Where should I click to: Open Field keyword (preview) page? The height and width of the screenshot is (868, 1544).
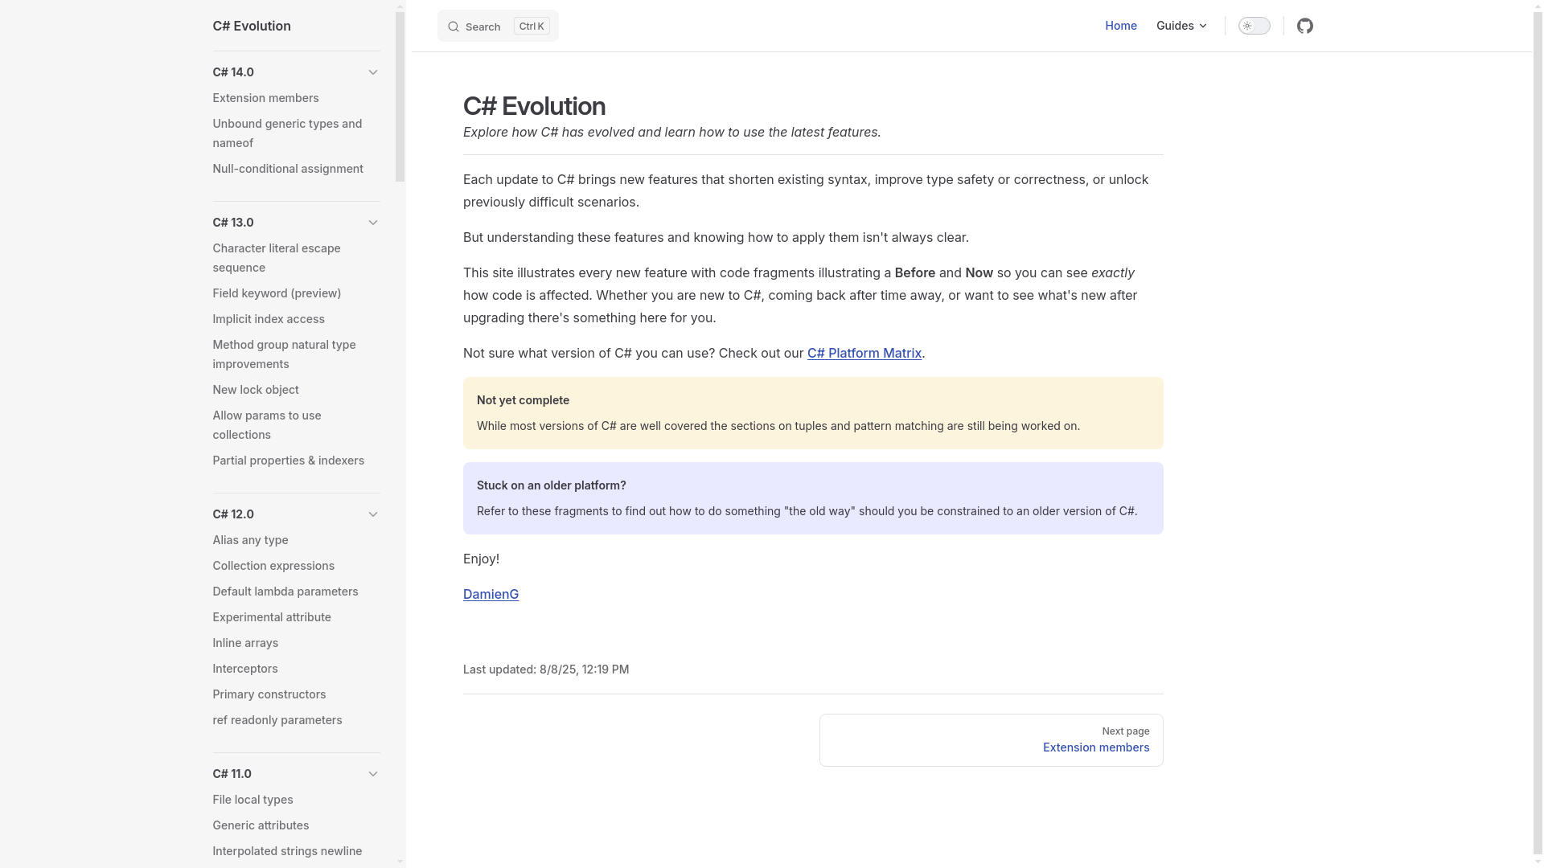point(277,293)
